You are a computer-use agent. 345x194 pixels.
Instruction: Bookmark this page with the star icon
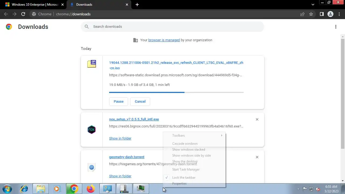point(311,14)
